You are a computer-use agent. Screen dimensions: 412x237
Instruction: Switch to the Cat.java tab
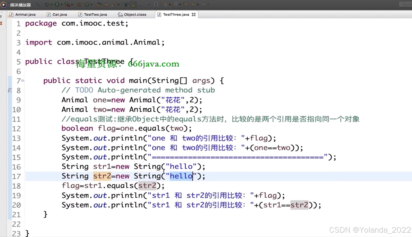pyautogui.click(x=57, y=14)
